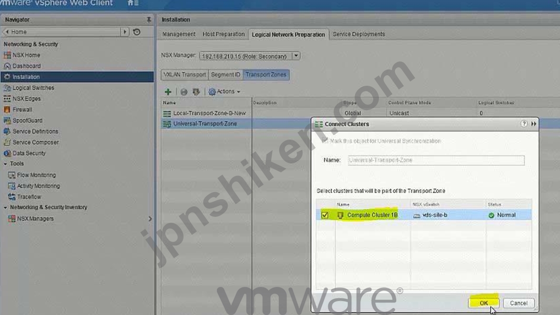
Task: Cancel the Connect Clusters dialog
Action: tap(519, 303)
